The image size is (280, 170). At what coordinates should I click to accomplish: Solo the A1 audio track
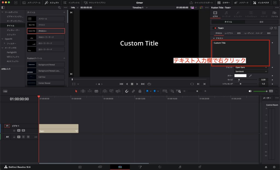(x=24, y=137)
